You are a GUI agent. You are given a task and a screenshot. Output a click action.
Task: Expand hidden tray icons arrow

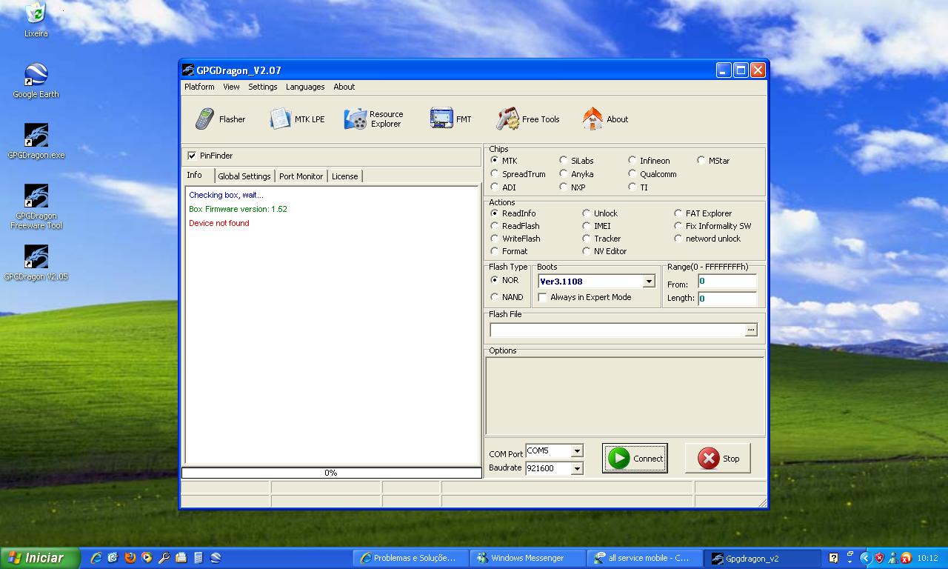click(x=865, y=558)
